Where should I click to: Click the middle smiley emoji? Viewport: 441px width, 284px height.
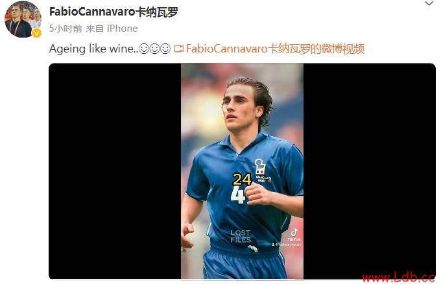[x=155, y=49]
